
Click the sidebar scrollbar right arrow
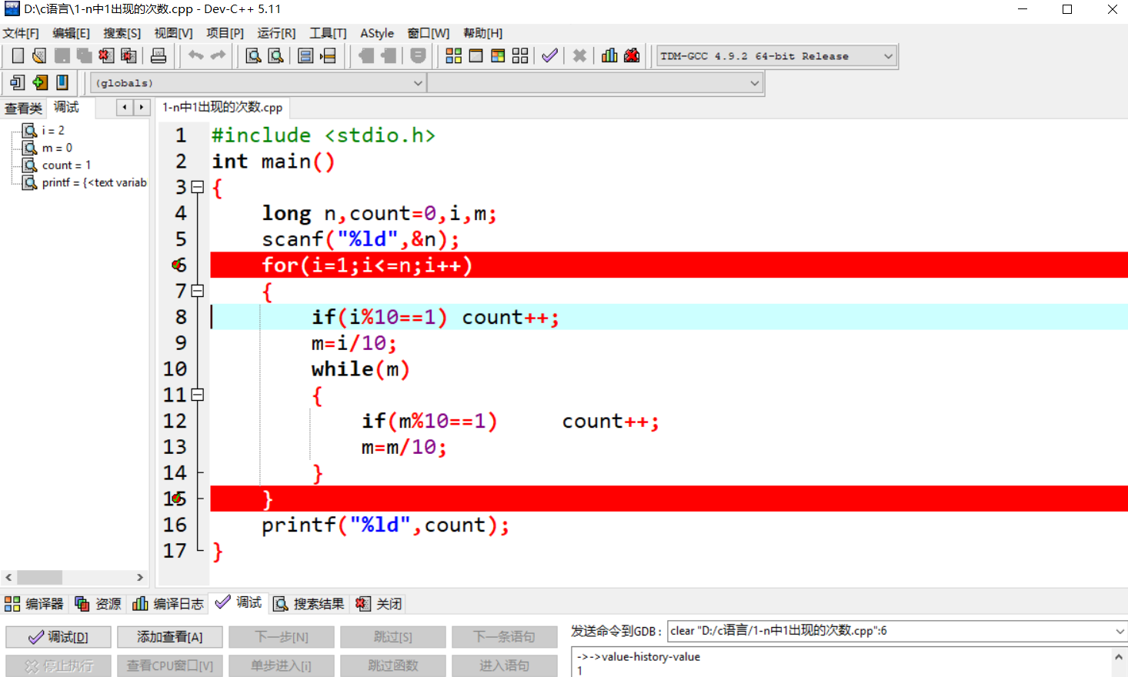(x=140, y=578)
